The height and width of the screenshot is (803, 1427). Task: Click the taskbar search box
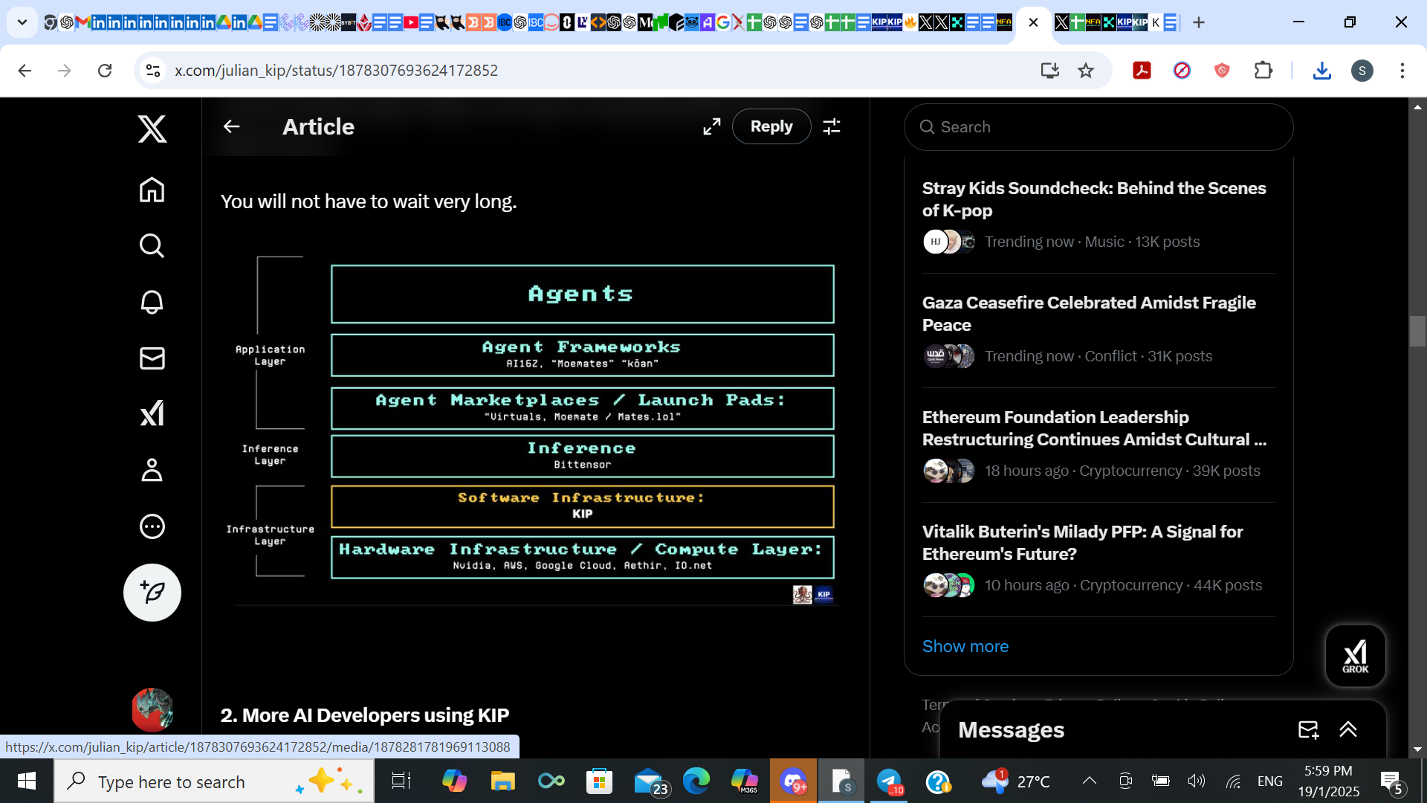214,781
